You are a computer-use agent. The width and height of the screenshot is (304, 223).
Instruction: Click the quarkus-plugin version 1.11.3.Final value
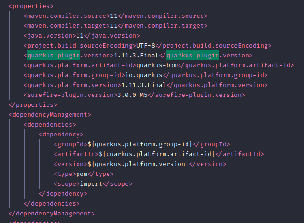(x=136, y=56)
